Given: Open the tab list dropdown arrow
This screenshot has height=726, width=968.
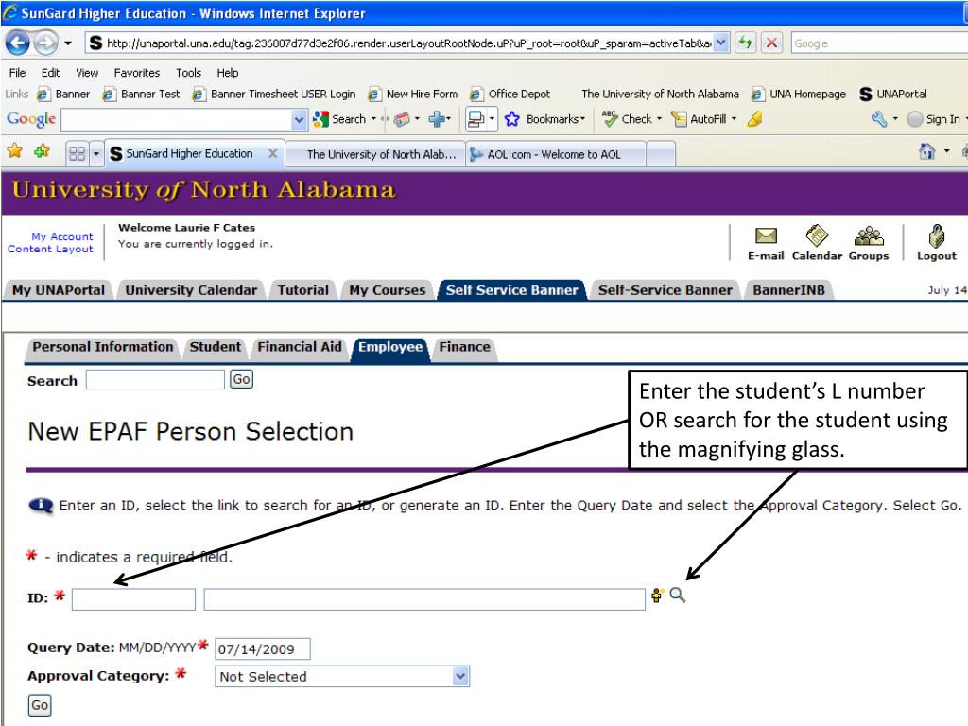Looking at the screenshot, I should pos(95,153).
